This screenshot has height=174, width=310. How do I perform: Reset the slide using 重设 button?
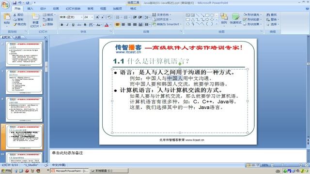pyautogui.click(x=48, y=19)
